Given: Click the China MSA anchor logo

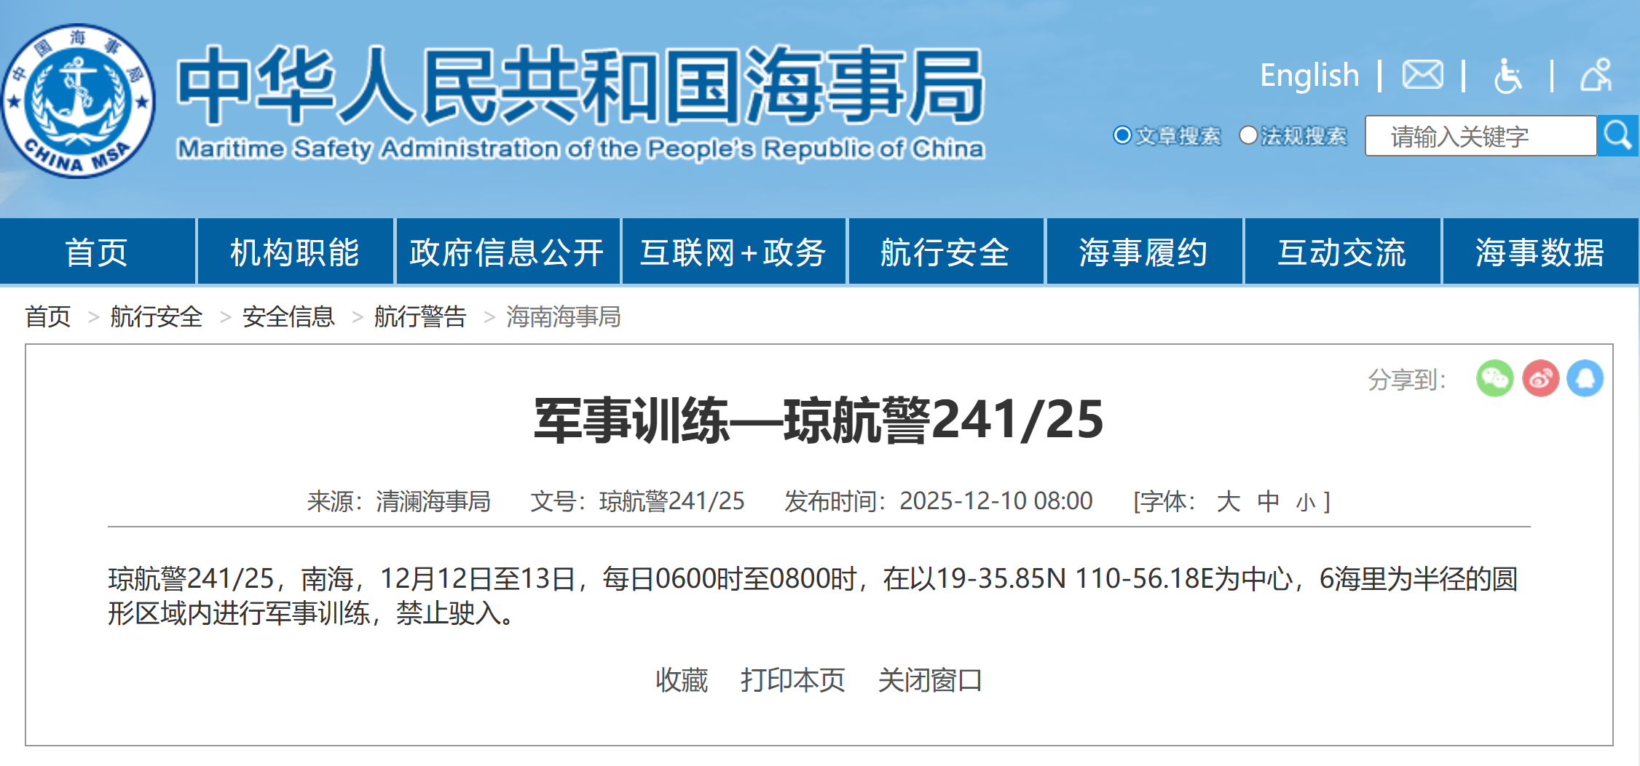Looking at the screenshot, I should (x=80, y=97).
